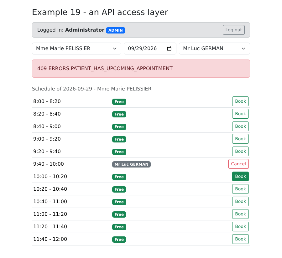
Task: Book the 8:40 - 9:00 slot
Action: [x=240, y=126]
